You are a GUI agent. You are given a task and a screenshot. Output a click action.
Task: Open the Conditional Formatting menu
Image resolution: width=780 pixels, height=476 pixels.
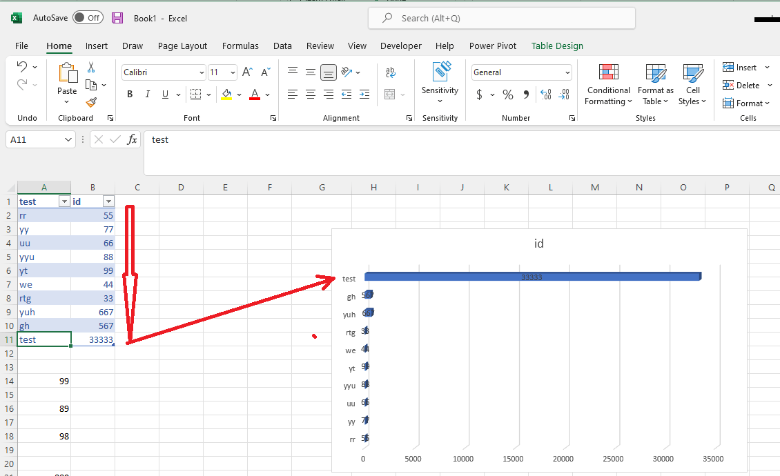608,85
